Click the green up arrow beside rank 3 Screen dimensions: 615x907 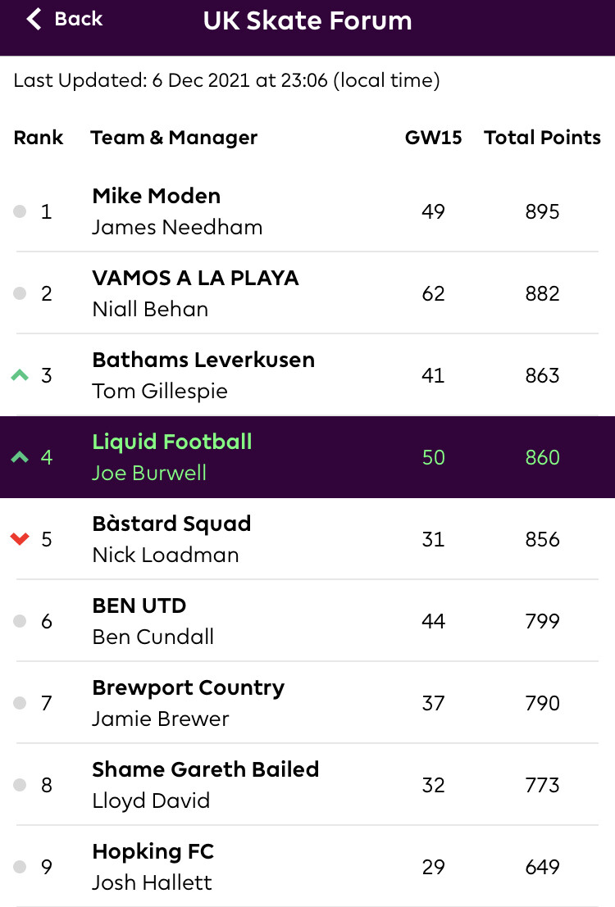20,375
